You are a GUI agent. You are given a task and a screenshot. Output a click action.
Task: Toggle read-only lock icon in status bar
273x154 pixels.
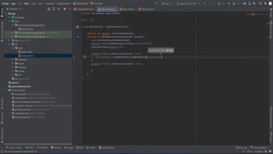(266, 151)
